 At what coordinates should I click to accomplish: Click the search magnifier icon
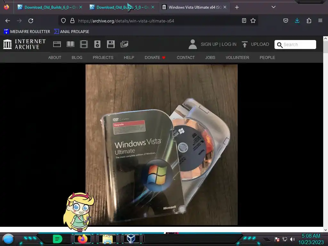tap(279, 45)
